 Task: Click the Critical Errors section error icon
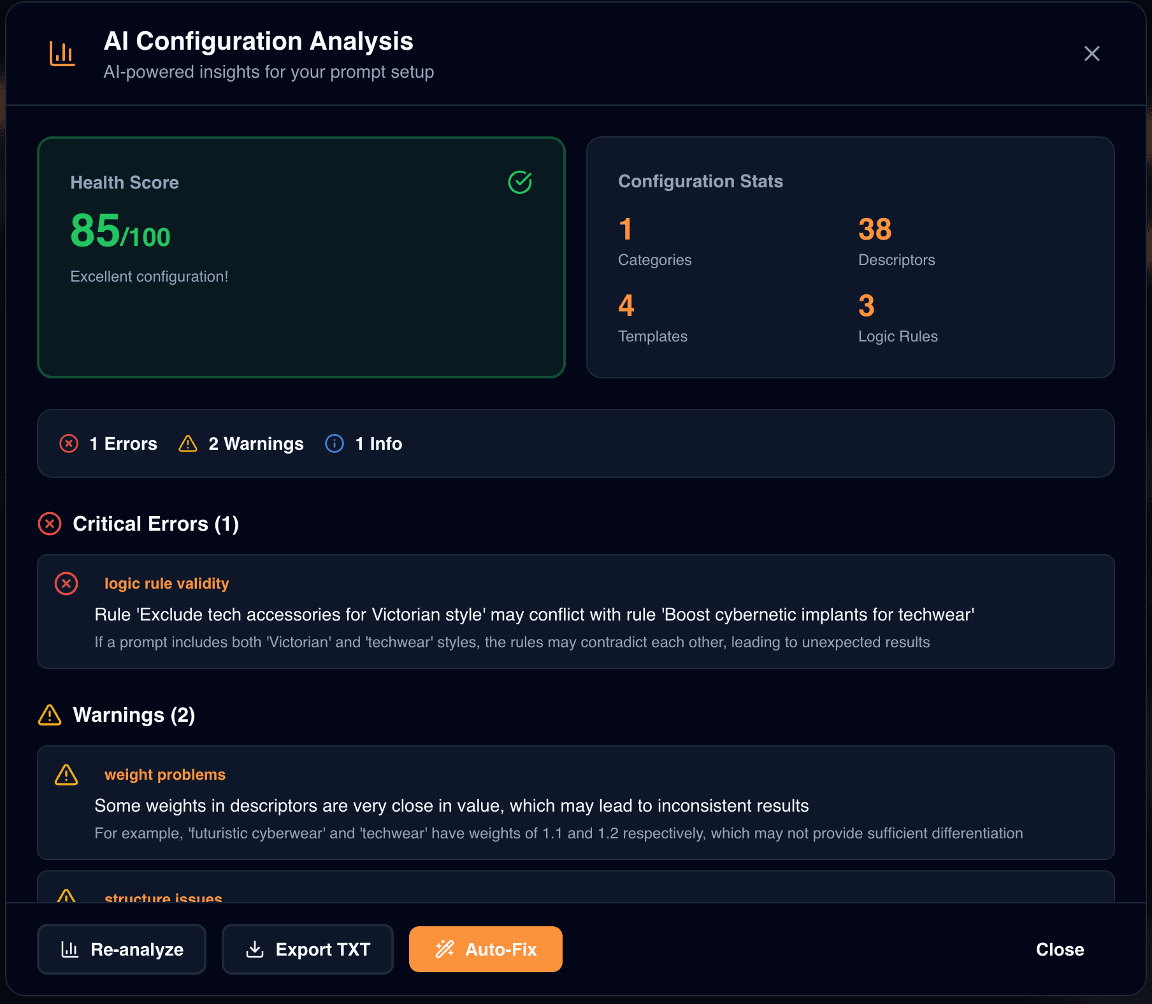click(49, 524)
